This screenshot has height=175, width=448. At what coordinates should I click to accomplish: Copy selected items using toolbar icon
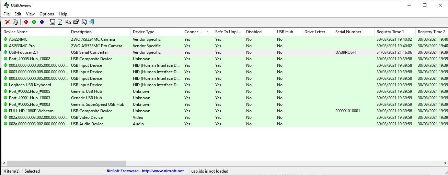68,22
